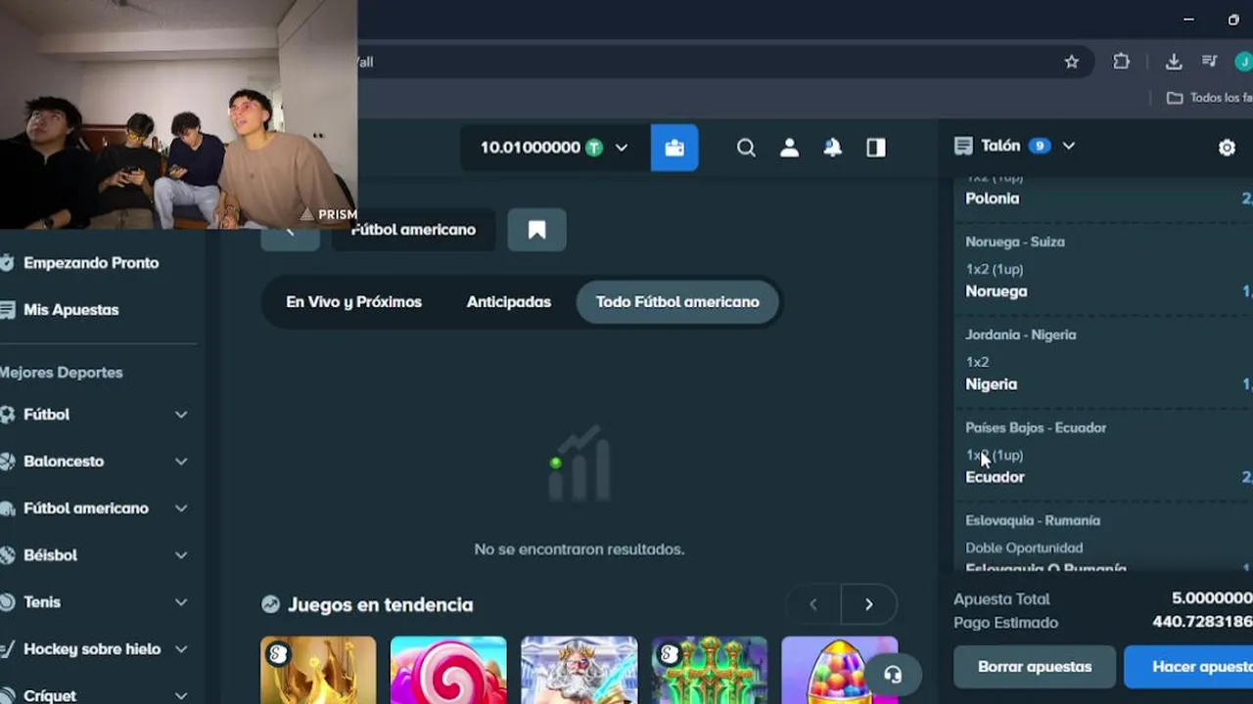The width and height of the screenshot is (1253, 704).
Task: Switch to the Anticipadas tab
Action: [x=508, y=302]
